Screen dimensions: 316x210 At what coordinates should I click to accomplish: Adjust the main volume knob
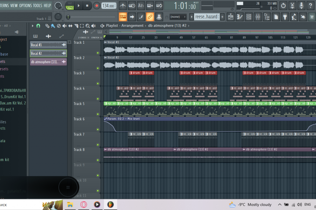point(58,6)
